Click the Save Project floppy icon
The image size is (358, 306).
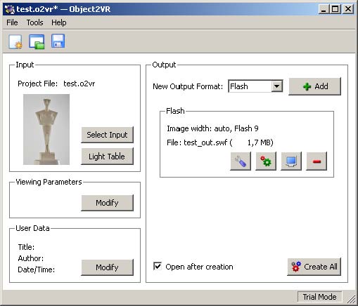pos(58,41)
